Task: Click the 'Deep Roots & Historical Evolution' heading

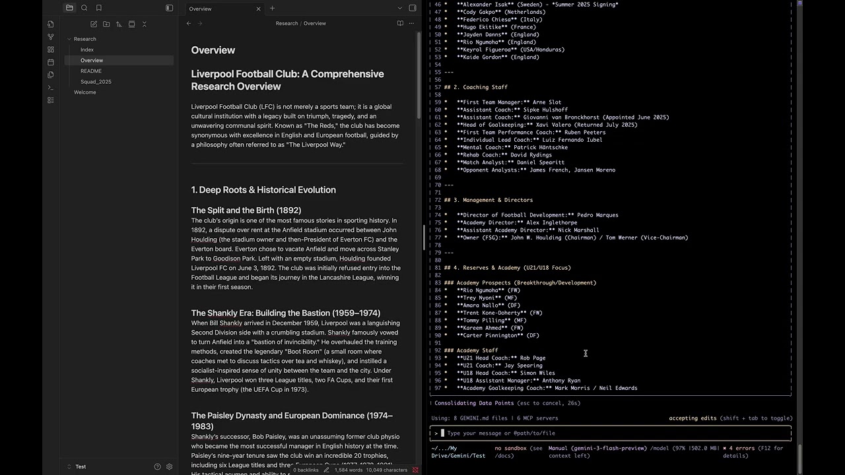Action: pos(263,190)
